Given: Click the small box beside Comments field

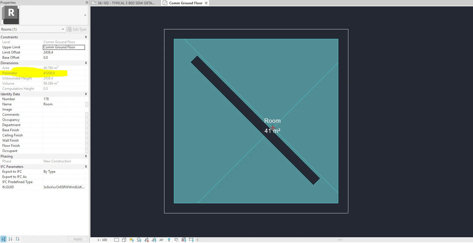Looking at the screenshot, I should 87,115.
